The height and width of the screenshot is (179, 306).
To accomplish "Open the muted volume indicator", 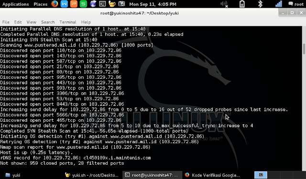I will pos(224,4).
